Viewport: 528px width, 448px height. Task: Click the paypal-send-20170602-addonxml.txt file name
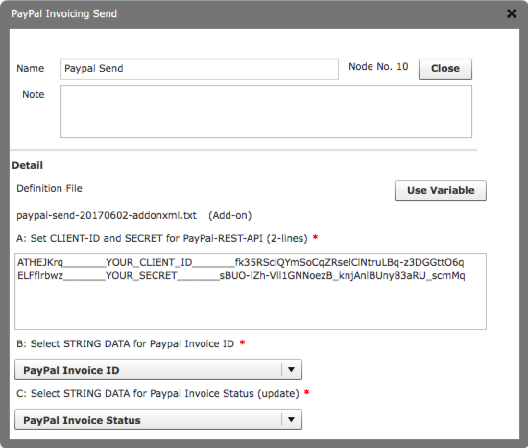pyautogui.click(x=107, y=215)
